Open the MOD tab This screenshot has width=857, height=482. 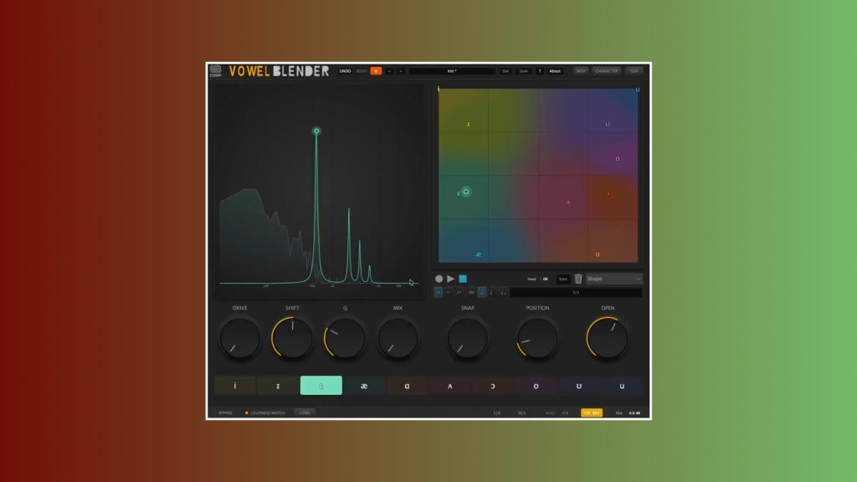click(581, 71)
